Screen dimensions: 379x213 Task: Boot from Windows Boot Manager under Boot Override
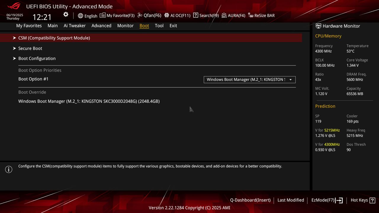point(89,101)
